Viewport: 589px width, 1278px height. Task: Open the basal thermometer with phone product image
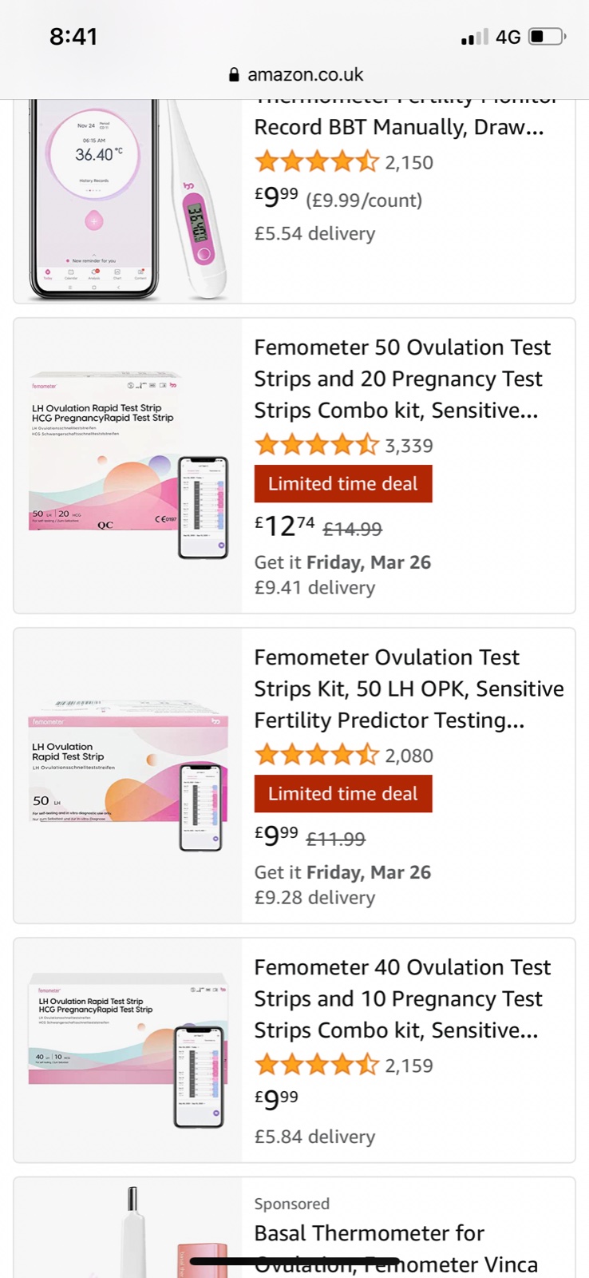pos(128,200)
